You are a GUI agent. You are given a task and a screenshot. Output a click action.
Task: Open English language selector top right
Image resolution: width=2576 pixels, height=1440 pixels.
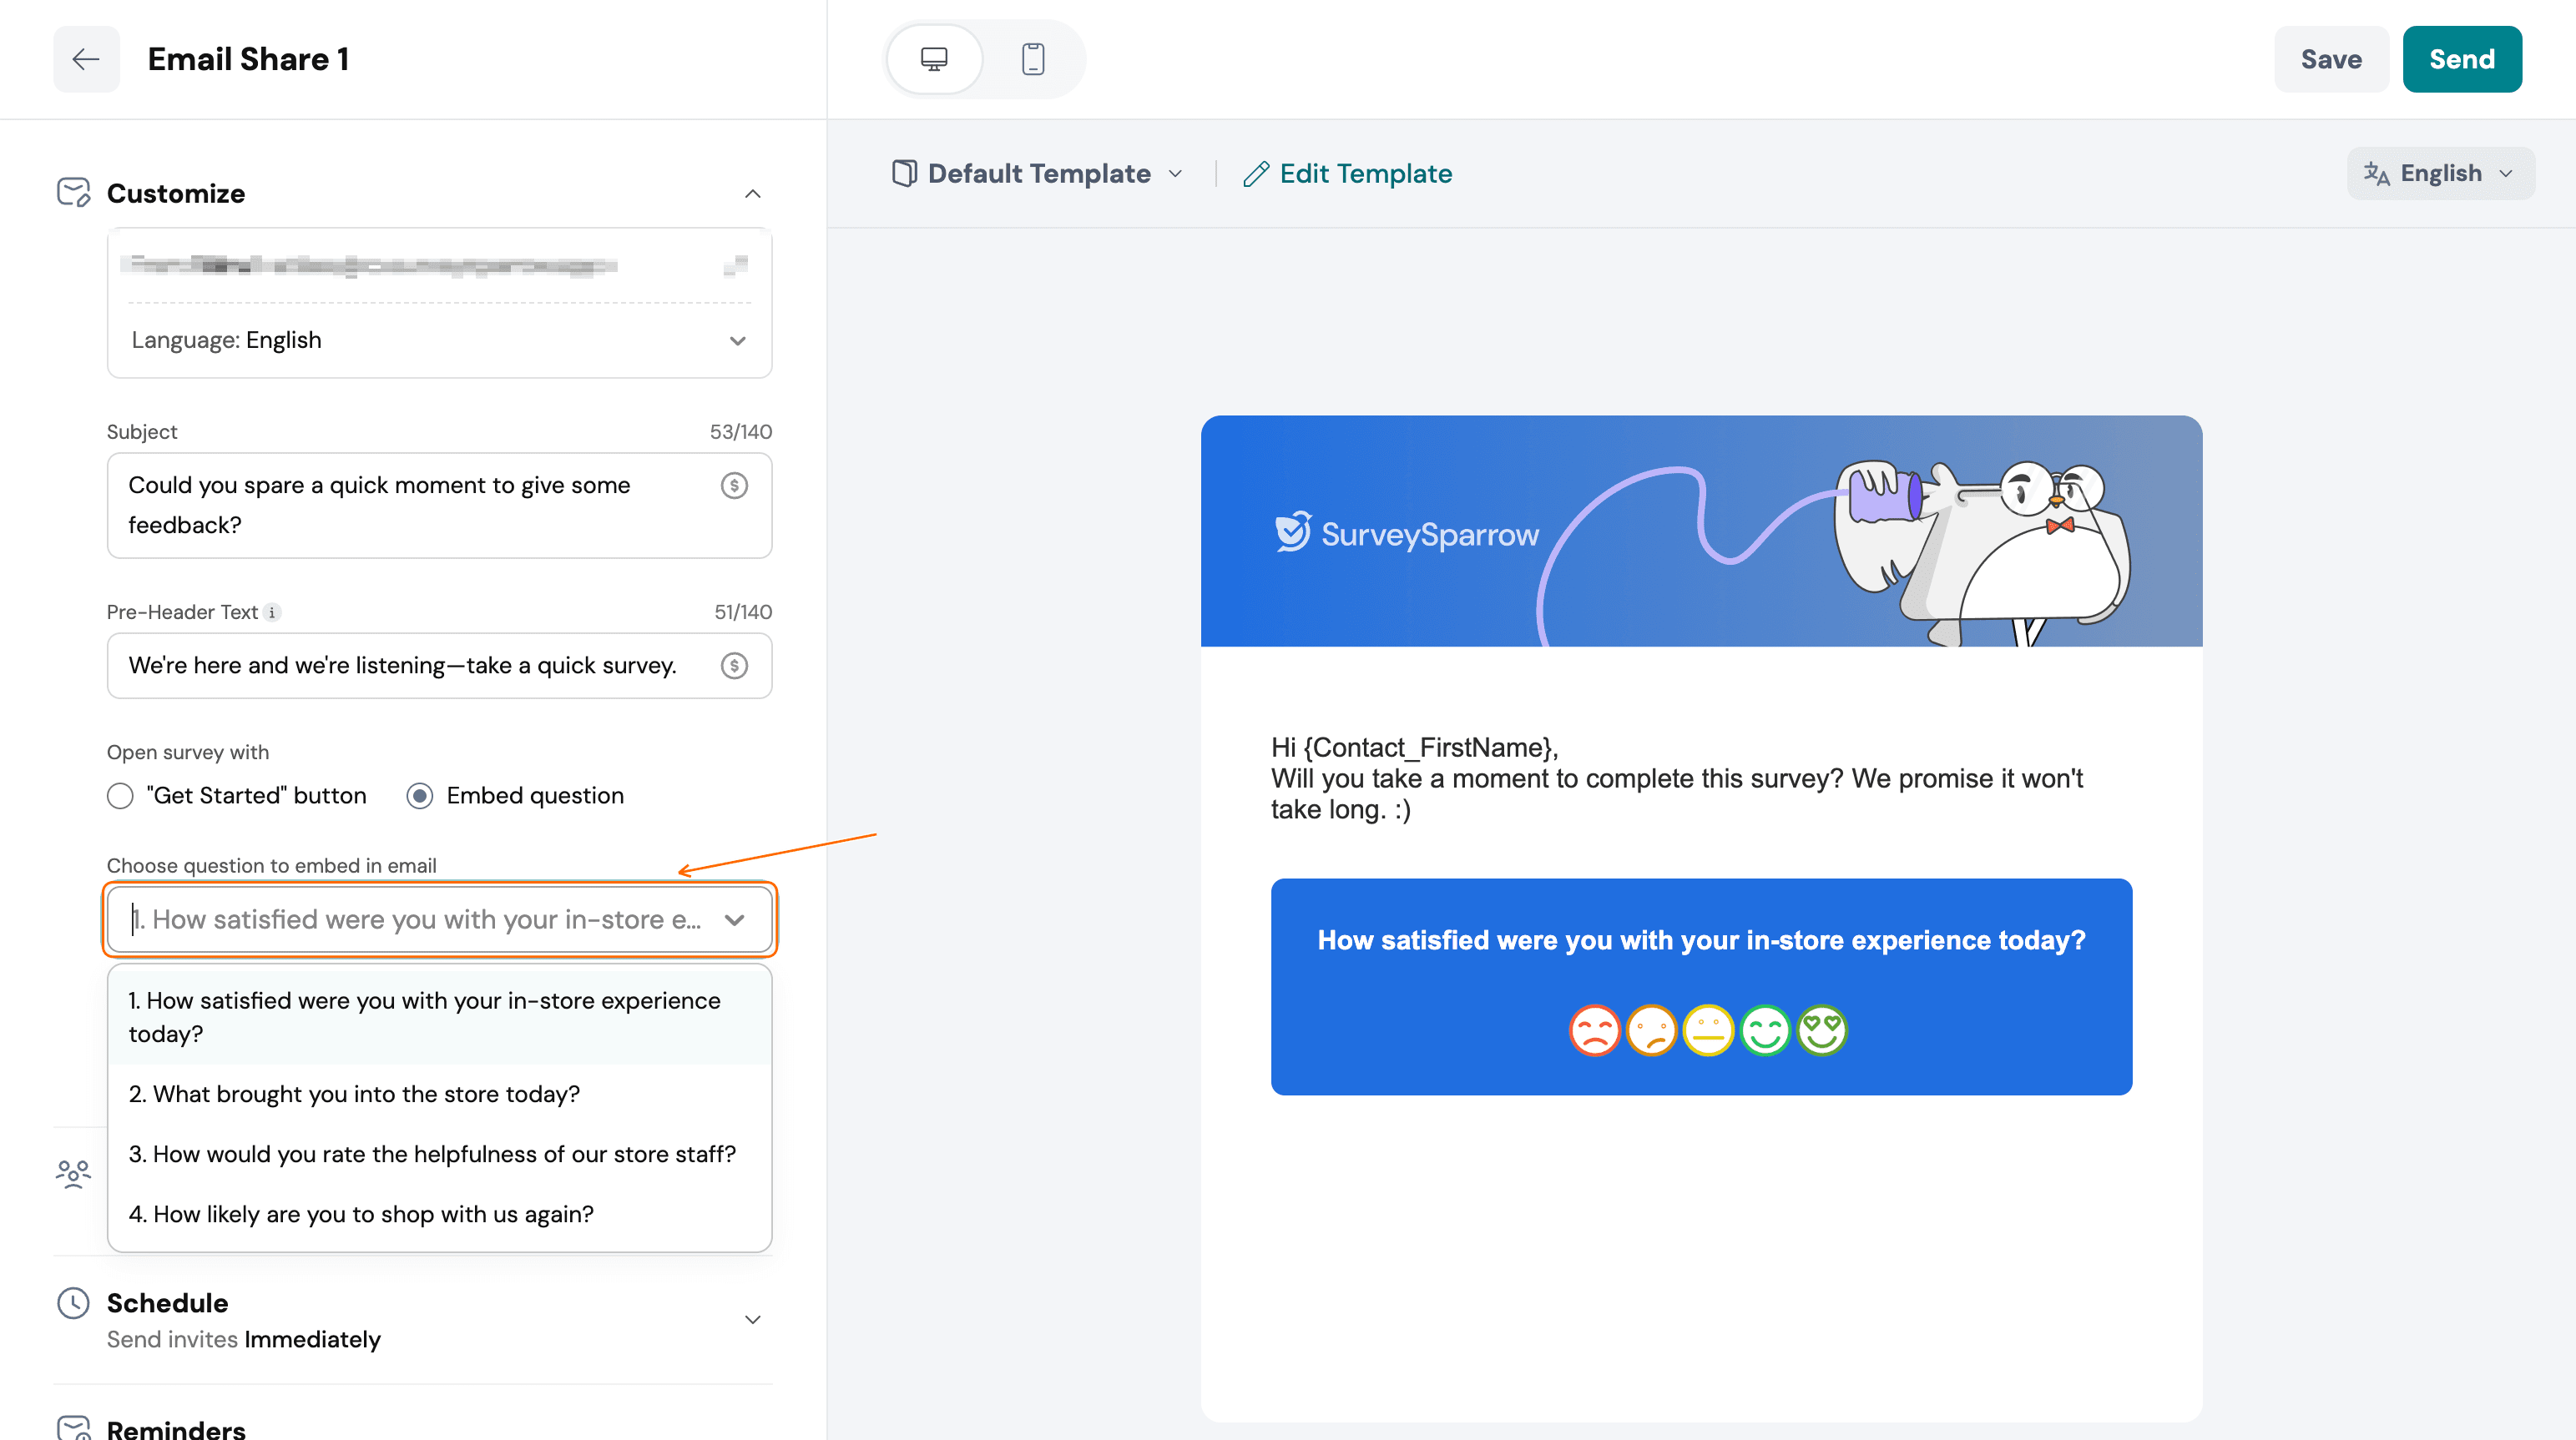click(x=2440, y=174)
